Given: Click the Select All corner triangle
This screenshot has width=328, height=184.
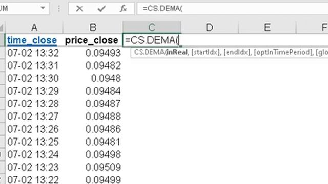Looking at the screenshot, I should [x=2, y=28].
